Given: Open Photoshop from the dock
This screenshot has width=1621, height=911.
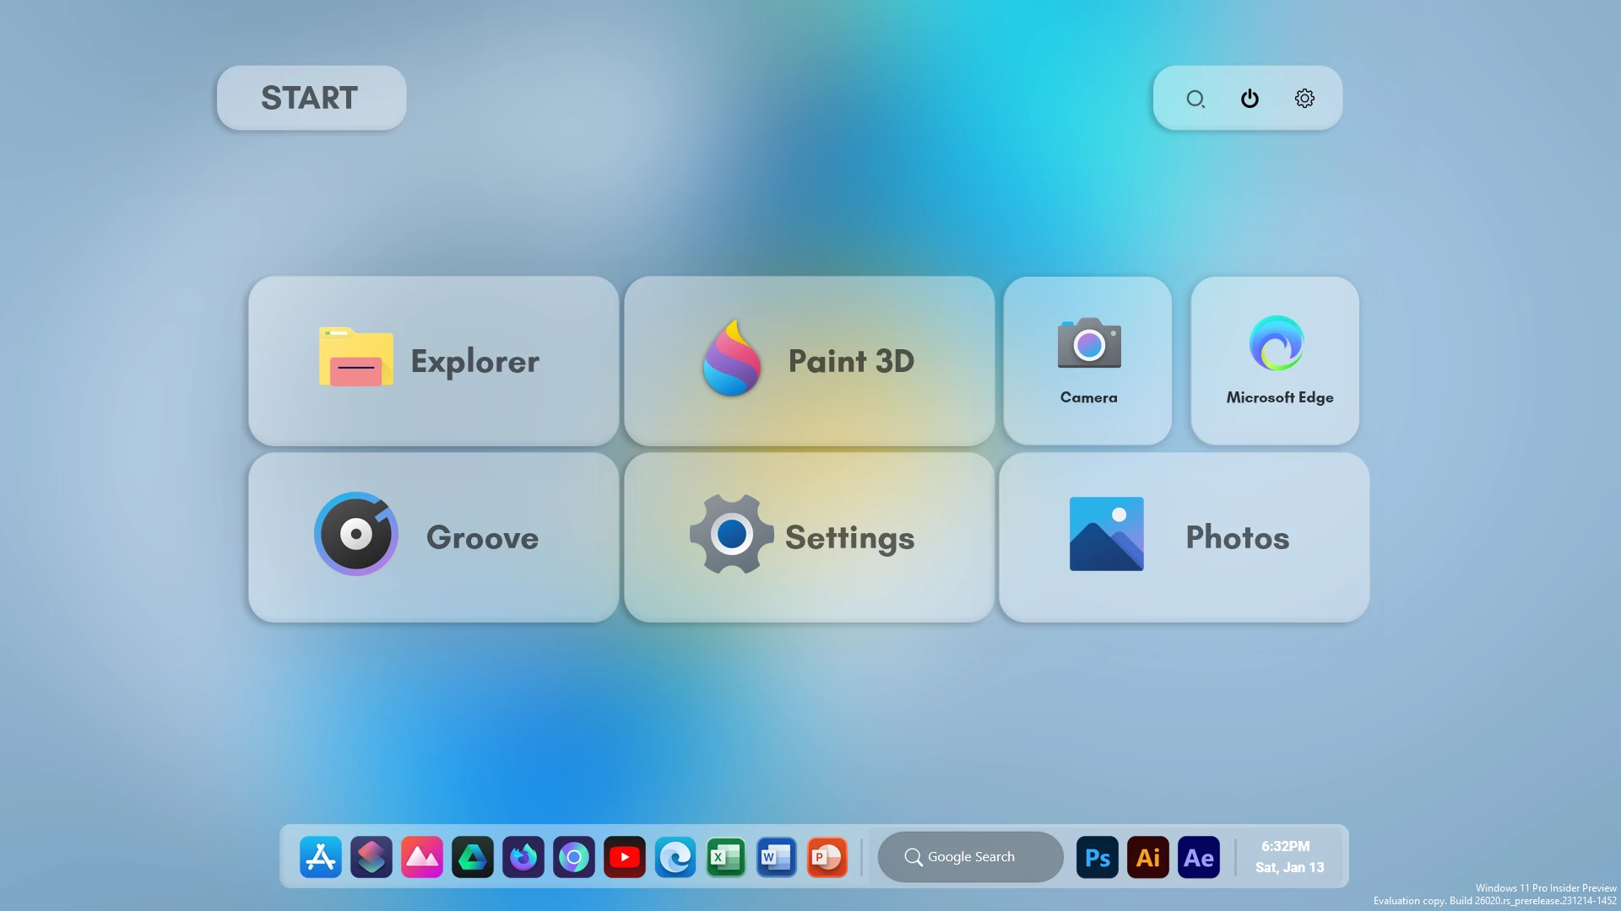Looking at the screenshot, I should point(1098,857).
